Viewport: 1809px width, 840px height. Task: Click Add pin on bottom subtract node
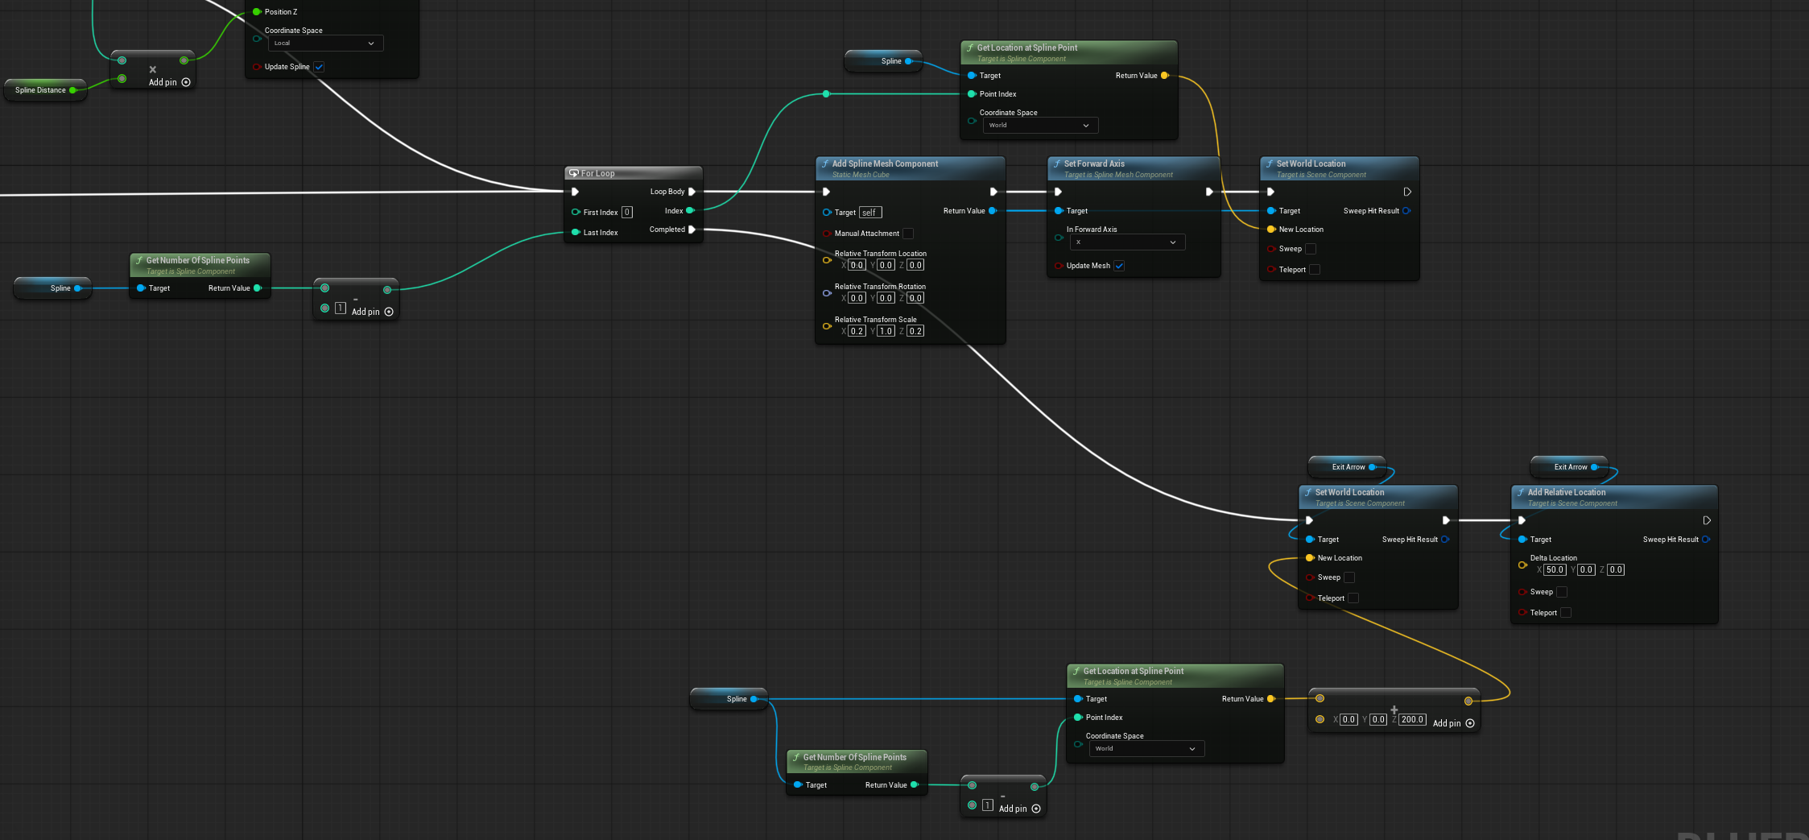click(1019, 809)
